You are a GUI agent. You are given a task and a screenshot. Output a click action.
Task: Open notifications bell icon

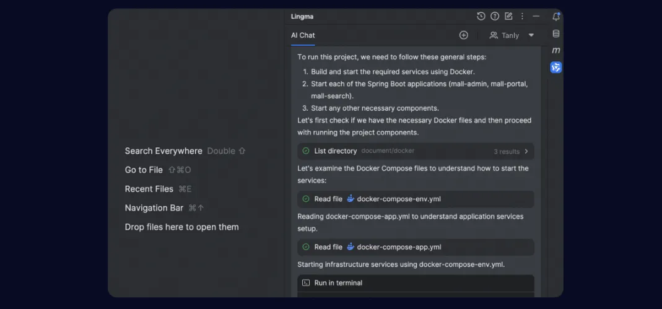click(556, 17)
